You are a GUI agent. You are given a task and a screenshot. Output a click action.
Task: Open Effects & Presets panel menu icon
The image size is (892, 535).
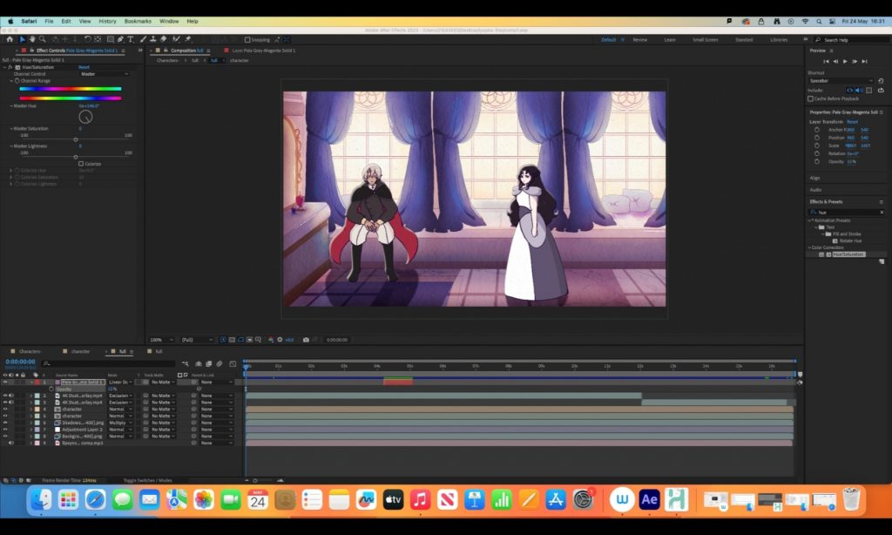[x=882, y=202]
